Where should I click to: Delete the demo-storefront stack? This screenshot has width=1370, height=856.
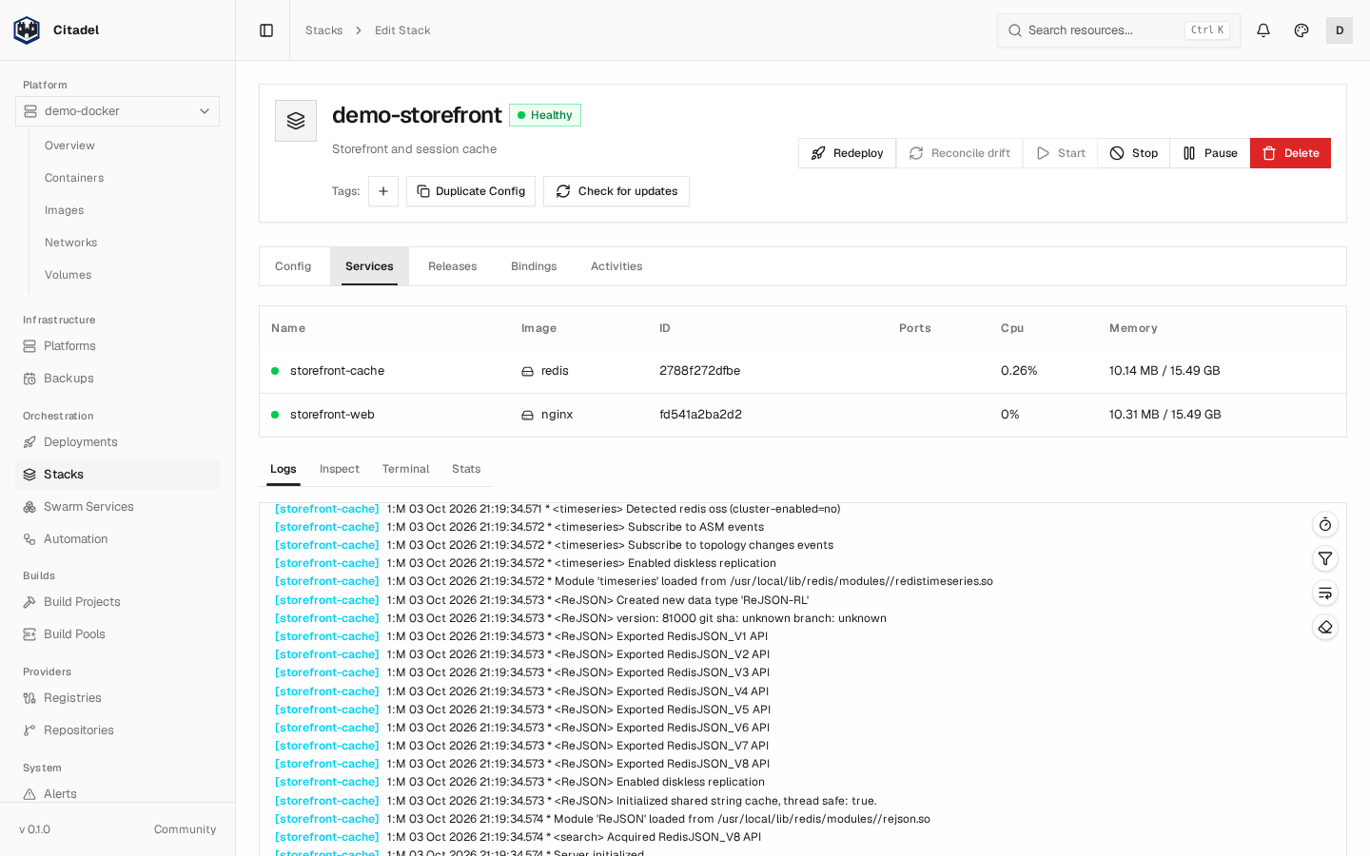click(1290, 153)
